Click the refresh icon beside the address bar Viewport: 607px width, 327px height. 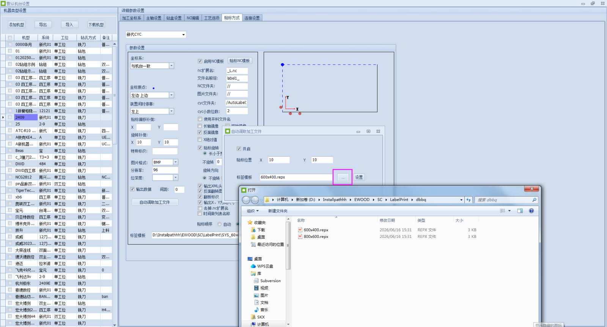469,200
